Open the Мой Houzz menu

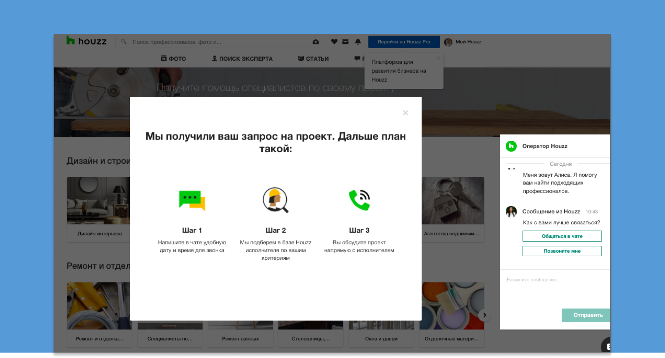[468, 42]
